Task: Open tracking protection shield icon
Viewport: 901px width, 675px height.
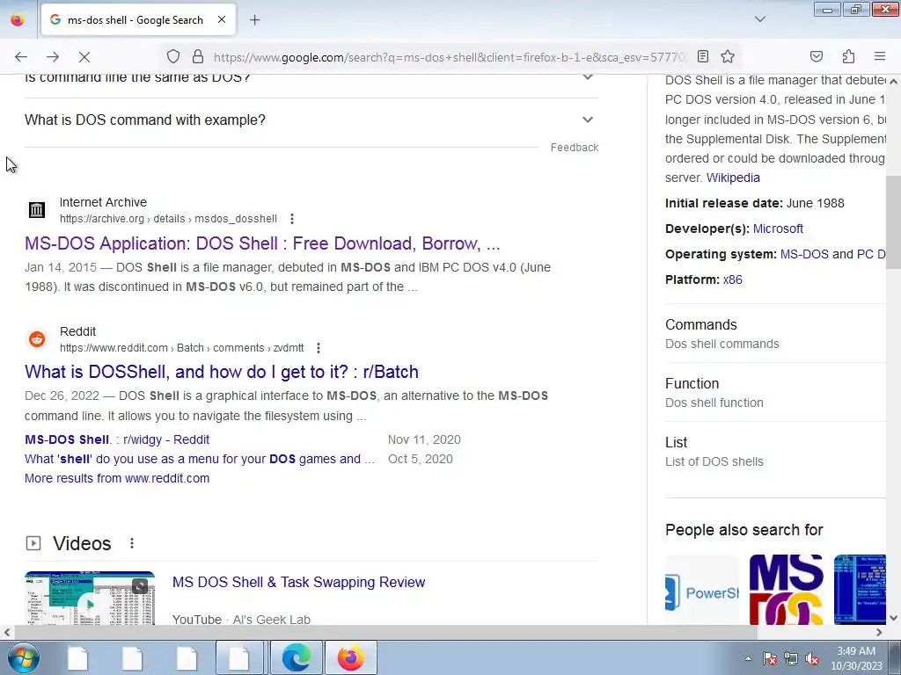Action: 173,56
